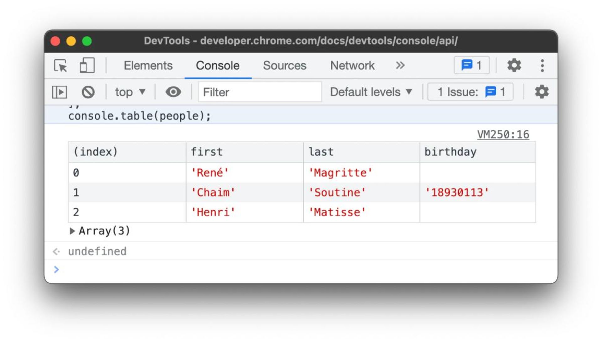Focus the Filter input field
The width and height of the screenshot is (602, 342).
(x=260, y=92)
